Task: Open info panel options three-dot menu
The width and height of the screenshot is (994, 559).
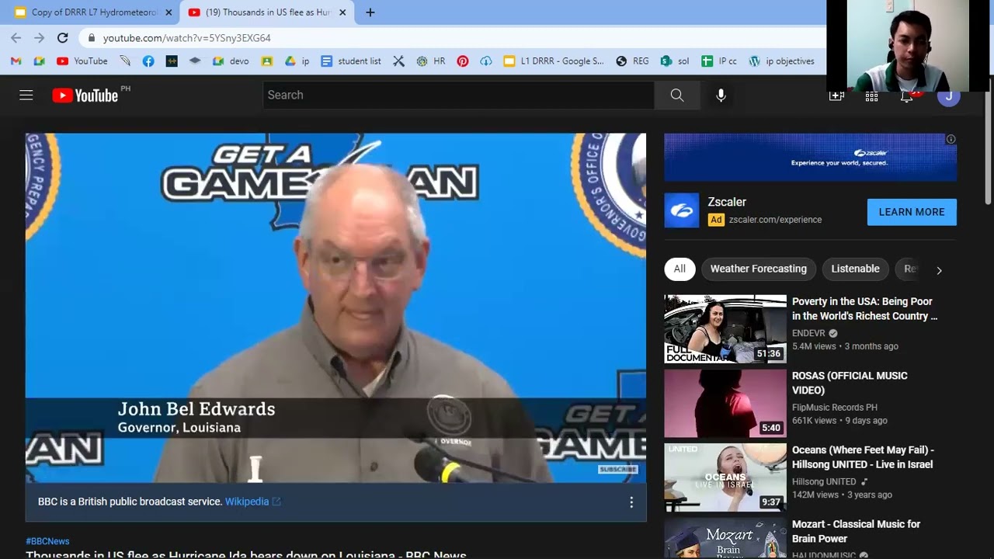Action: [631, 502]
